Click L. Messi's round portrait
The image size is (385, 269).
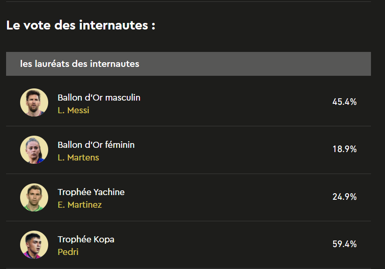tap(34, 102)
